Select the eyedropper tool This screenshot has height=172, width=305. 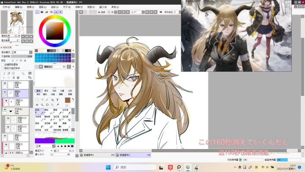click(57, 105)
